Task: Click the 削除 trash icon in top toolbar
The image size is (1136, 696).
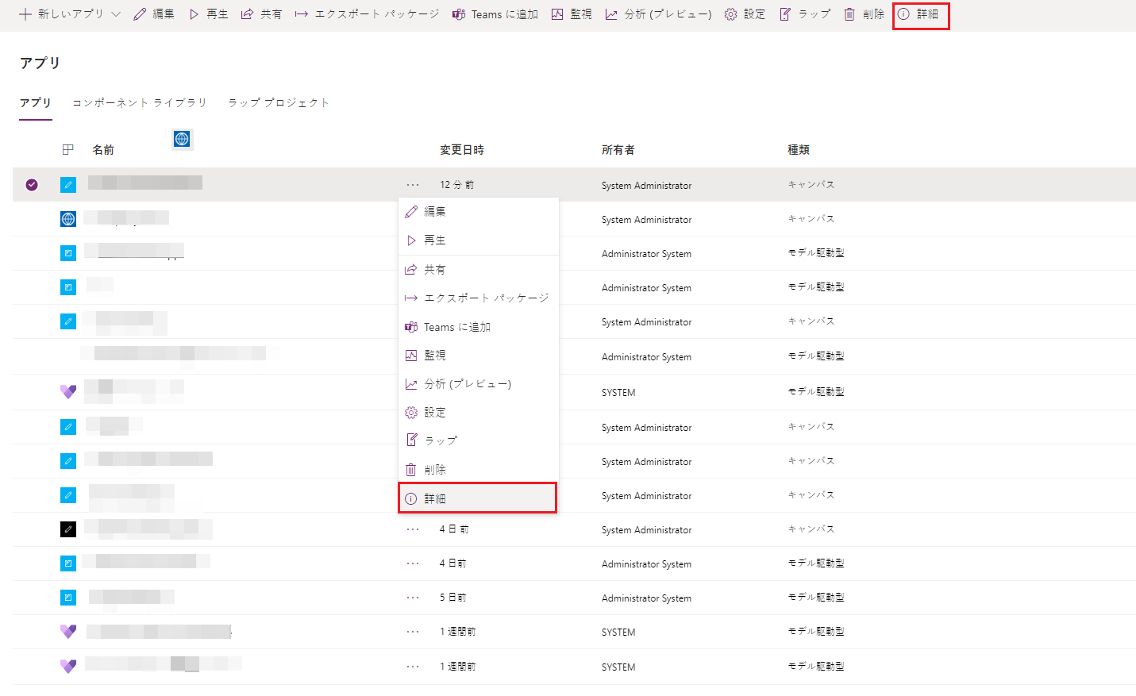Action: tap(849, 14)
